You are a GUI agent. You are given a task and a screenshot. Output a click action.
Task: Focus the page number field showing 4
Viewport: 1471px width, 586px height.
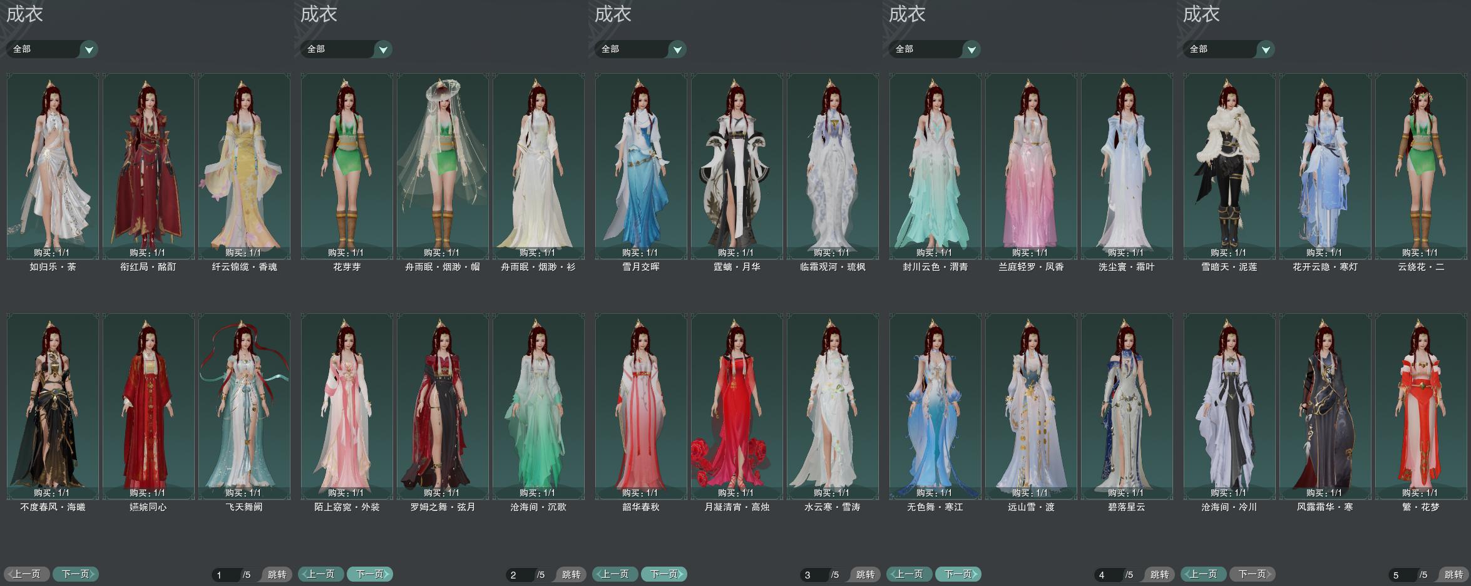[x=1109, y=575]
